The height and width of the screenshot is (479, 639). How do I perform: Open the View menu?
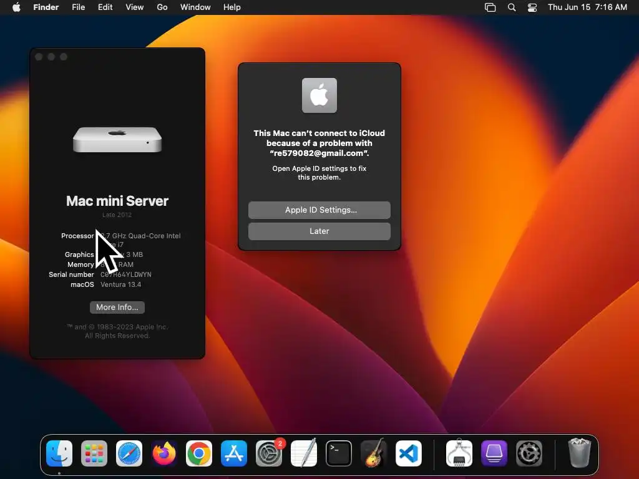pyautogui.click(x=135, y=7)
